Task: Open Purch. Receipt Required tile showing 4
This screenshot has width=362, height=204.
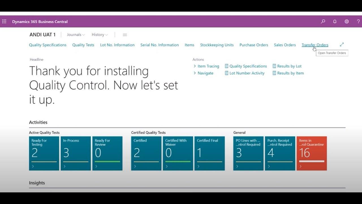Action: [280, 153]
